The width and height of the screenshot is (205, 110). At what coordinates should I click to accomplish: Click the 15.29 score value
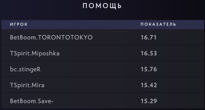coord(149,101)
